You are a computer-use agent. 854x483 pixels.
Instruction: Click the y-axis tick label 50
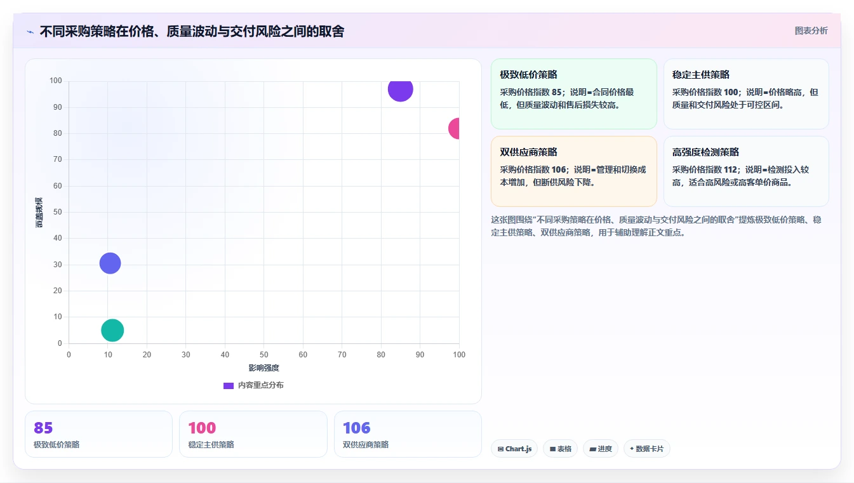(x=58, y=212)
